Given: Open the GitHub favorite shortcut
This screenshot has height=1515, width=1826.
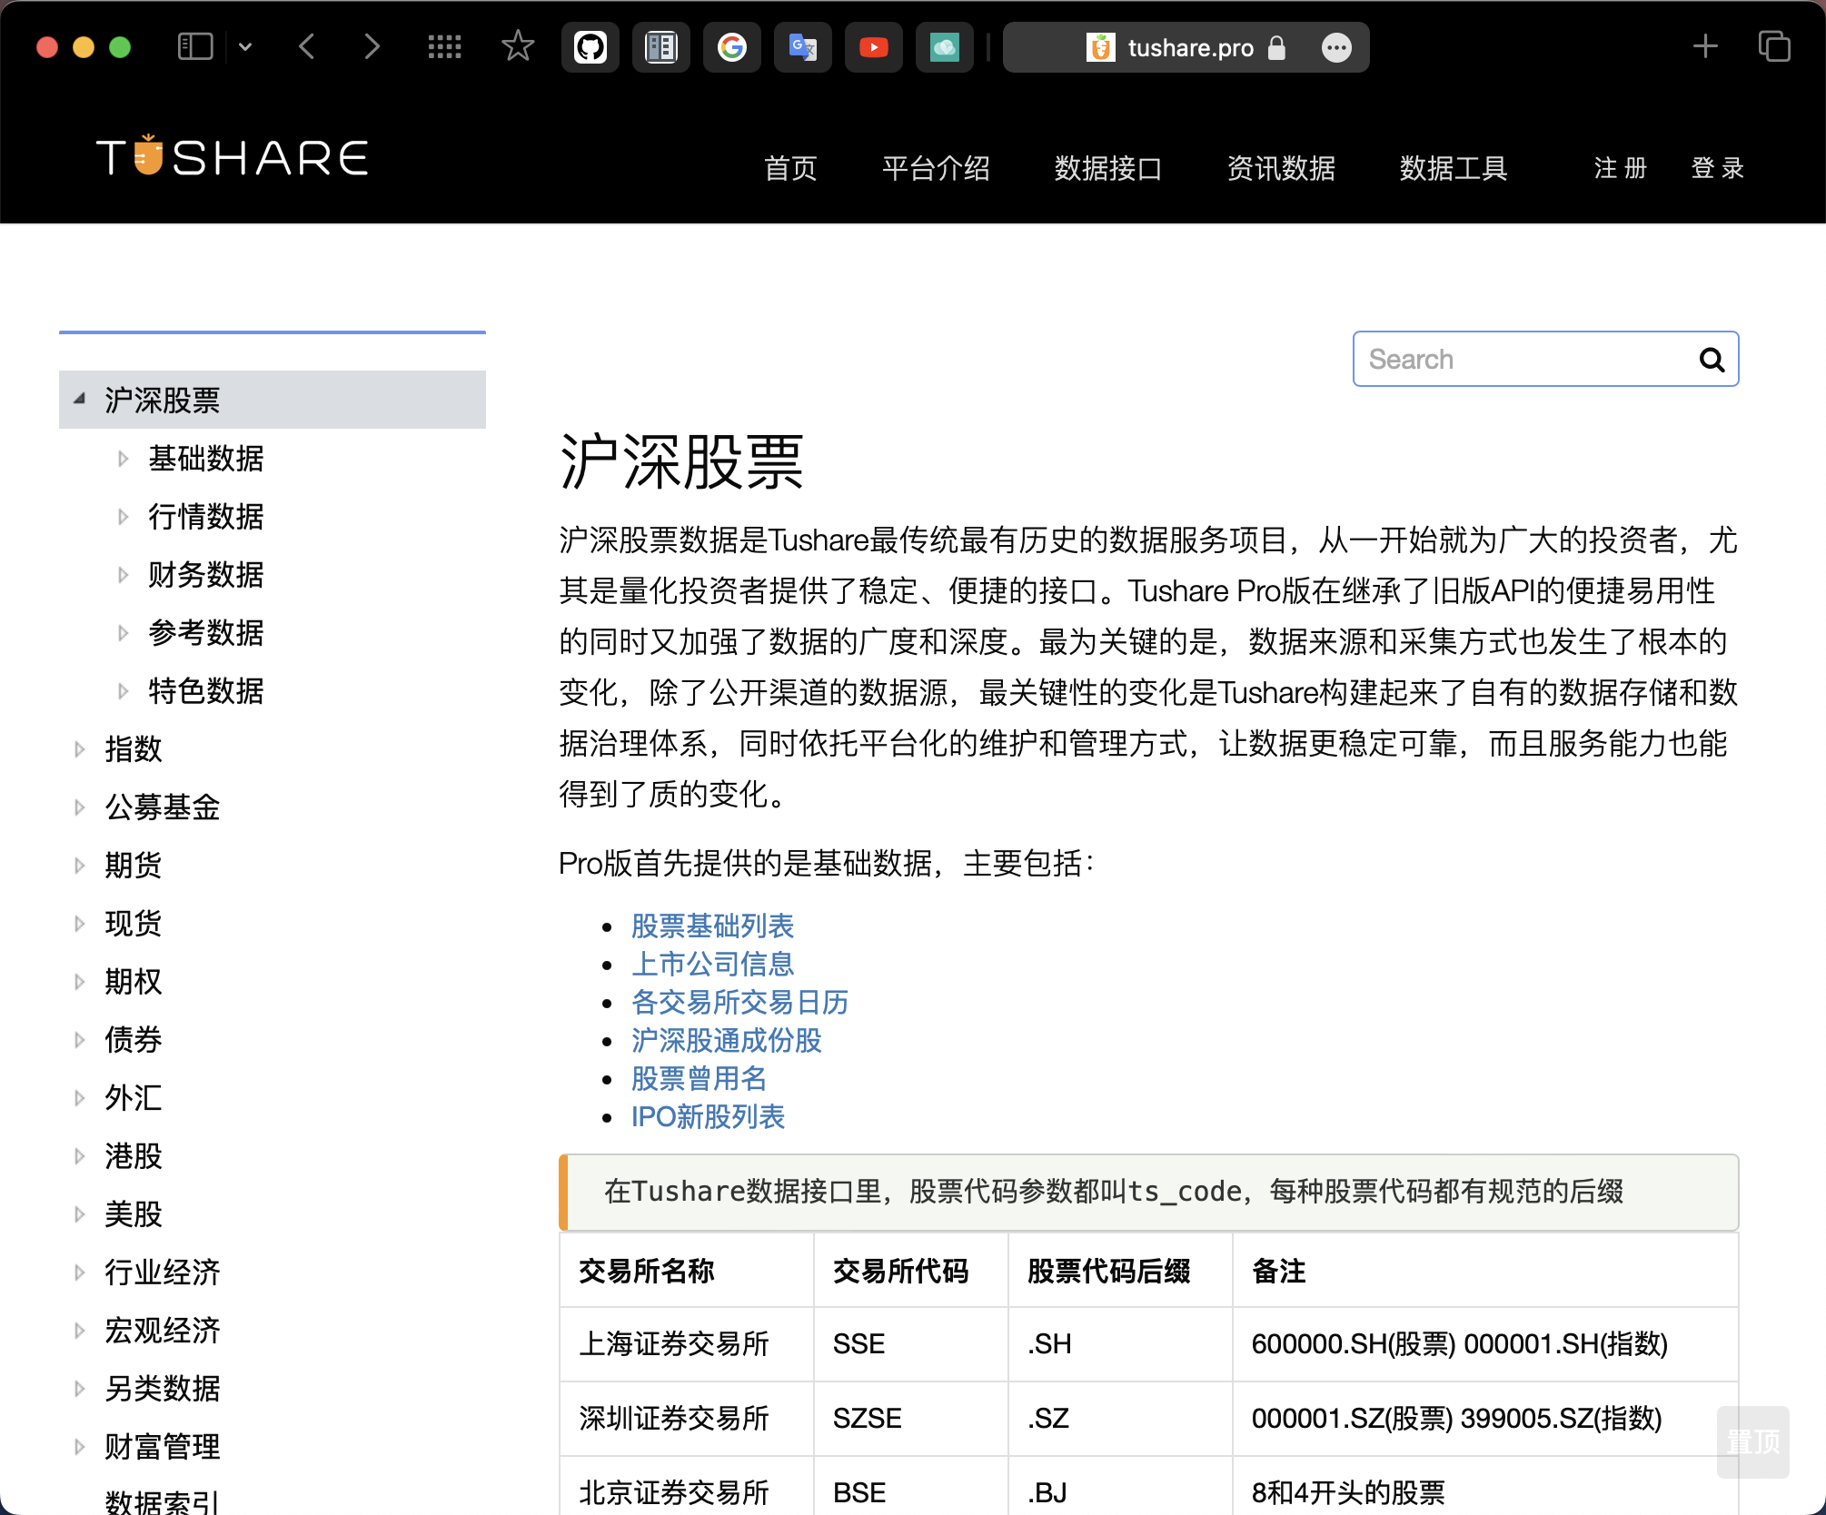Looking at the screenshot, I should [x=590, y=47].
